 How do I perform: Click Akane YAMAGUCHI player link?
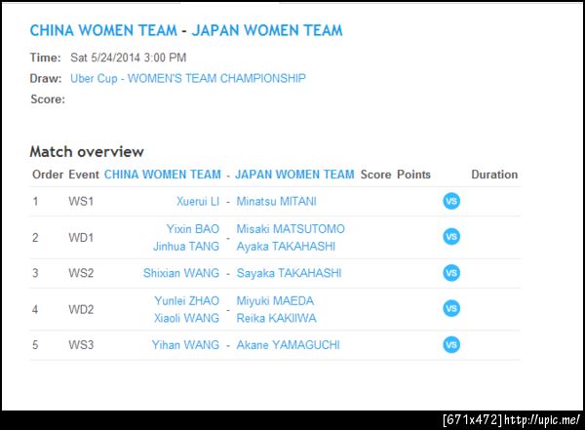(287, 344)
